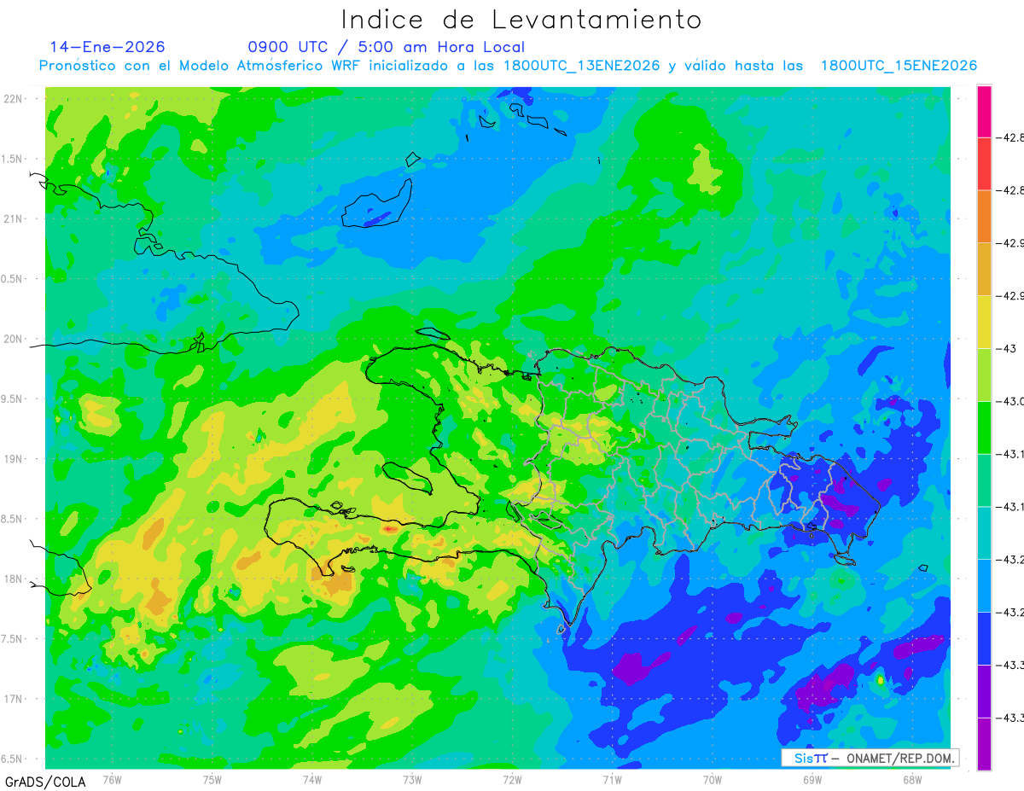Viewport: 1024px width, 791px height.
Task: Click the "21N" latitude label
Action: point(14,218)
